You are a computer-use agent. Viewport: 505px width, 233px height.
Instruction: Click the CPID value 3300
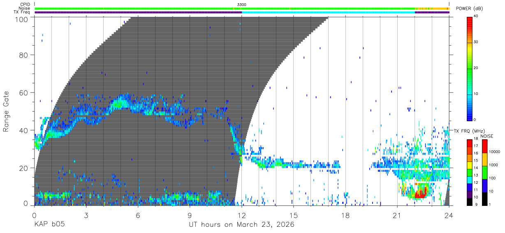tap(242, 5)
